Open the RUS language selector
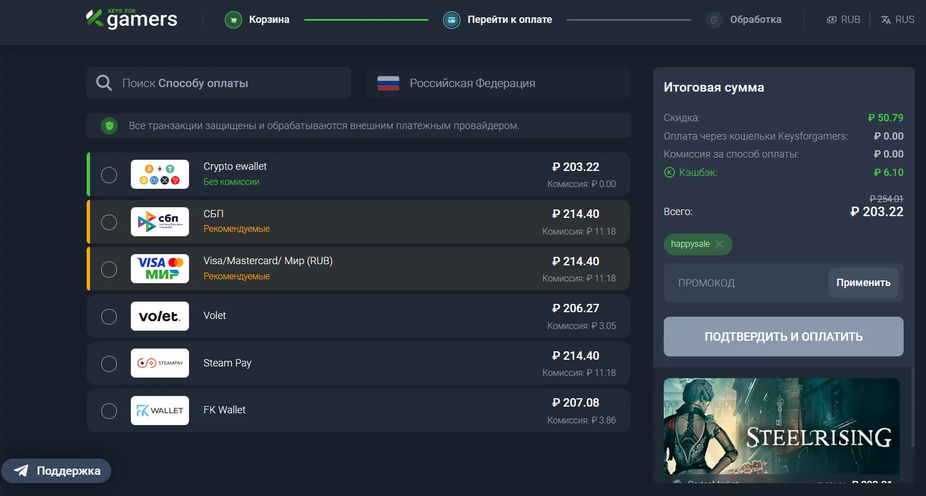This screenshot has width=926, height=496. click(897, 20)
